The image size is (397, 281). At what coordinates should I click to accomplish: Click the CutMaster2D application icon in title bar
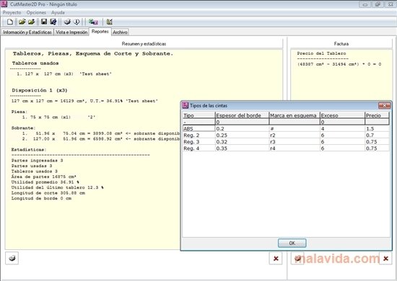tap(4, 4)
